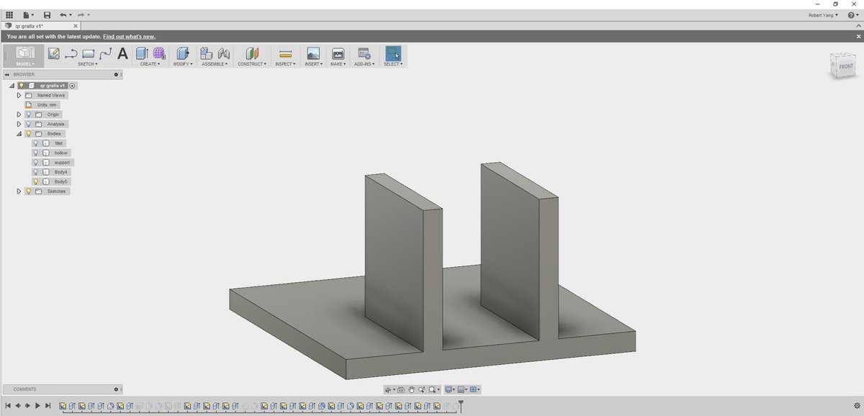Click the Select tool icon
This screenshot has height=416, width=864.
393,53
